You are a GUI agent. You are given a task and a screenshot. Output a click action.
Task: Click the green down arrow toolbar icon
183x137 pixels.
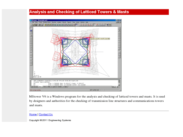click(x=62, y=25)
